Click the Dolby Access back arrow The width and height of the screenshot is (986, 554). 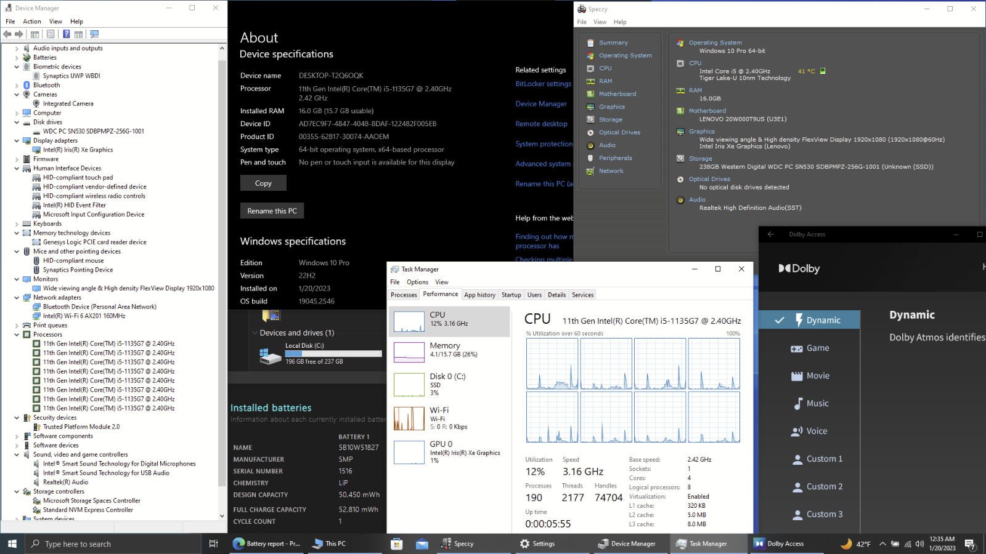pyautogui.click(x=771, y=234)
